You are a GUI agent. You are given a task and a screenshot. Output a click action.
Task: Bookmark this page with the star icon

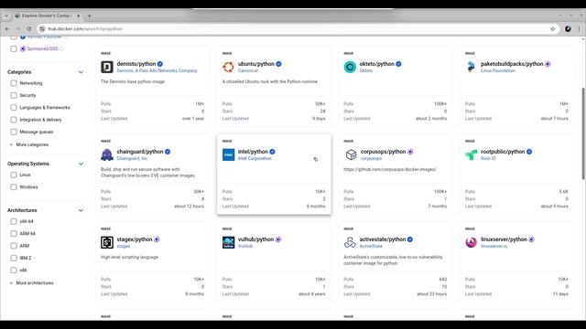point(553,28)
